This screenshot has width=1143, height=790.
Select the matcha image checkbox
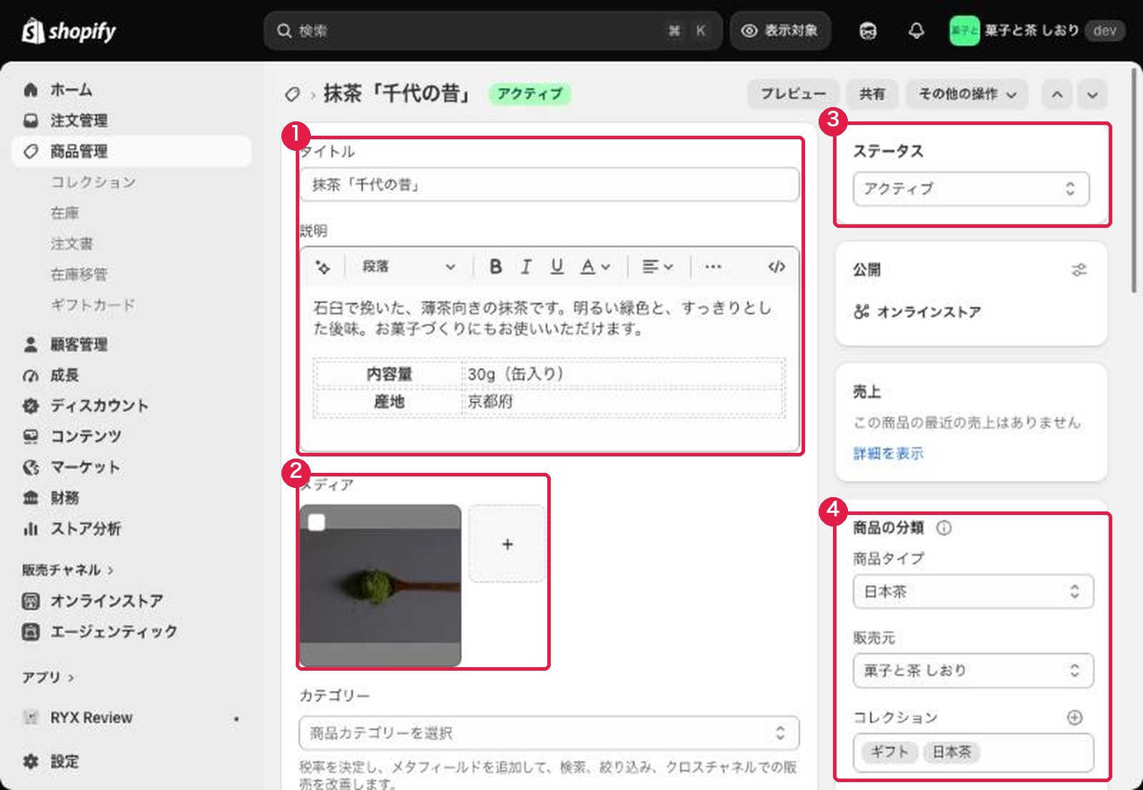pyautogui.click(x=316, y=522)
